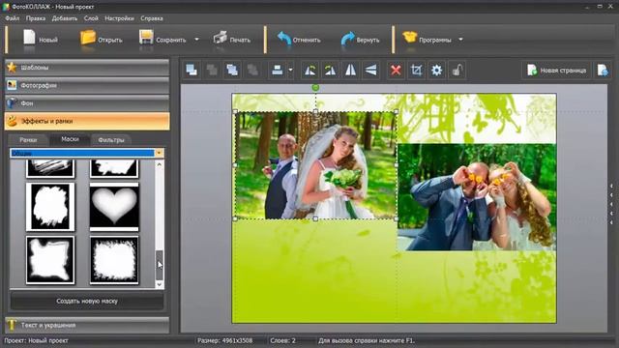Click the mask list scroll up arrow

pyautogui.click(x=159, y=164)
